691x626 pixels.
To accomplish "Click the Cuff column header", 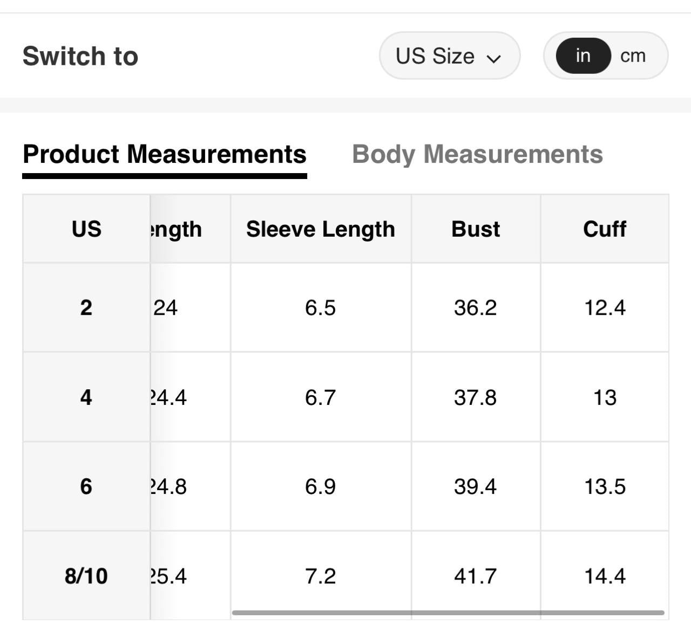I will (x=605, y=229).
